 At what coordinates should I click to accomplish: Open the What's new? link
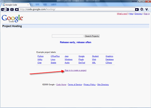click(x=122, y=14)
